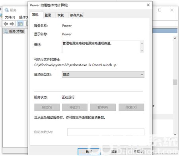Viewport: 179px width, 156px height.
Task: Click the 启动(S) button
Action: 47,107
